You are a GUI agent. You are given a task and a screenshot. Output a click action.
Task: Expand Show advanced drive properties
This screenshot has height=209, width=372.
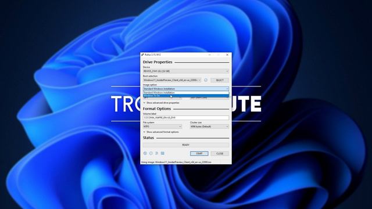[162, 103]
